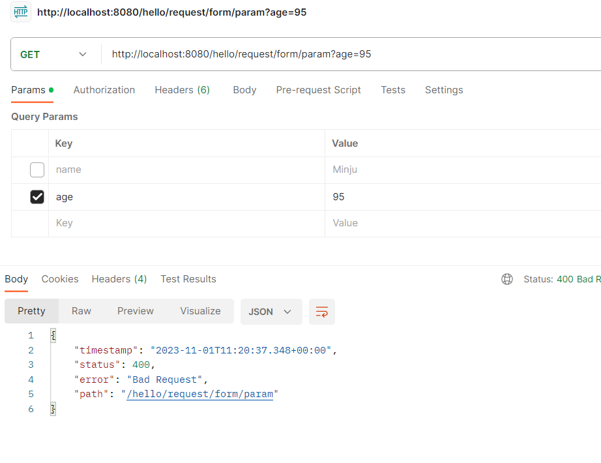Open the Visualize response view
The width and height of the screenshot is (601, 463).
pos(201,310)
